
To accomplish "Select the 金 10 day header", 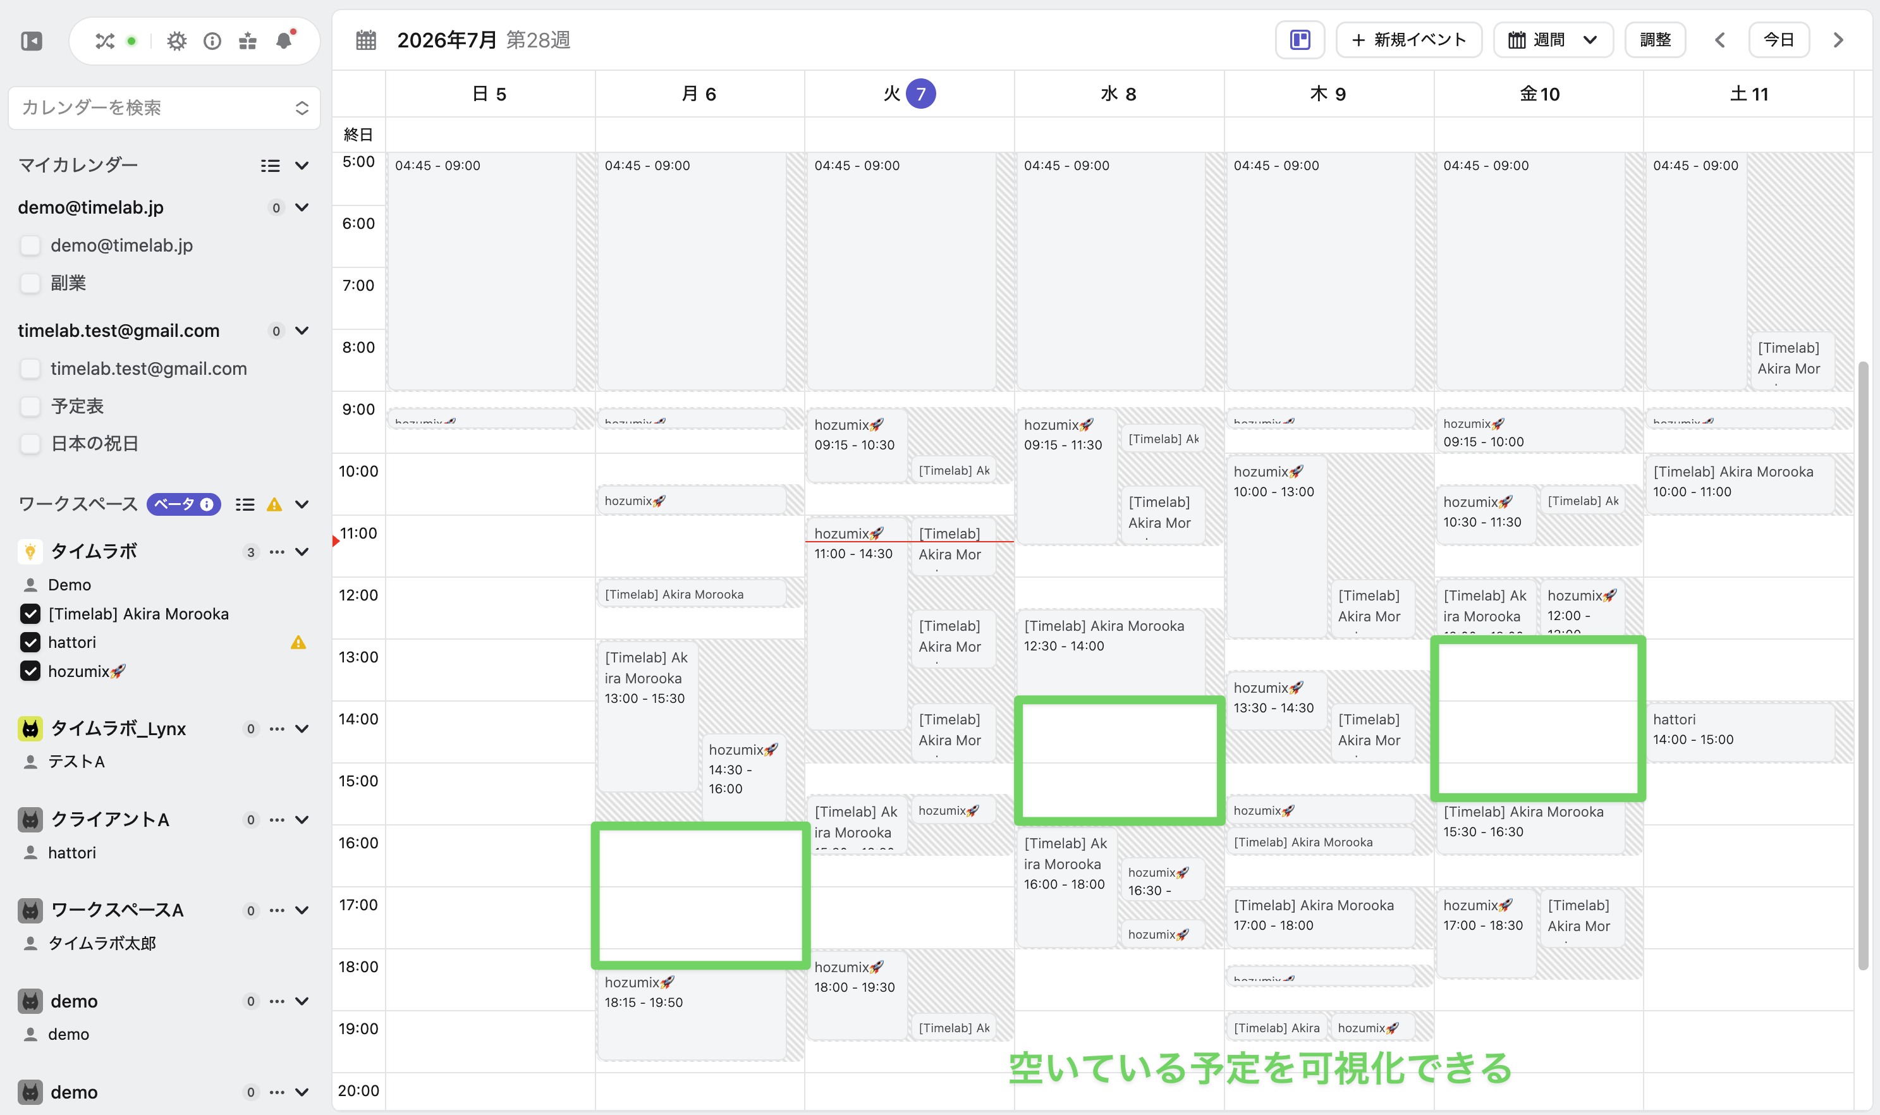I will pos(1539,94).
